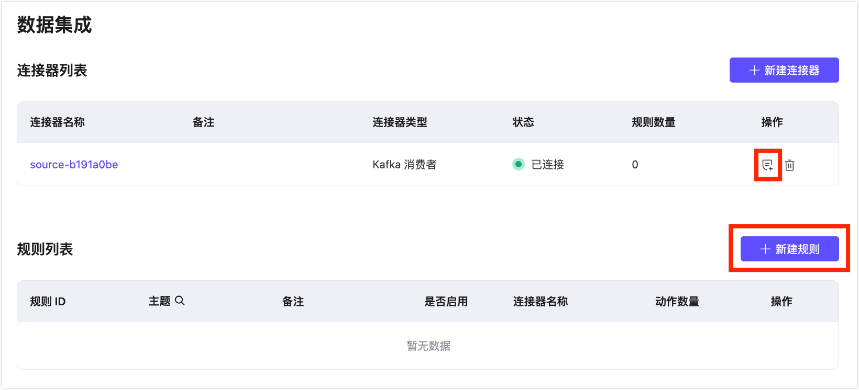This screenshot has height=390, width=859.
Task: Click the 动作数量 column header
Action: click(677, 302)
